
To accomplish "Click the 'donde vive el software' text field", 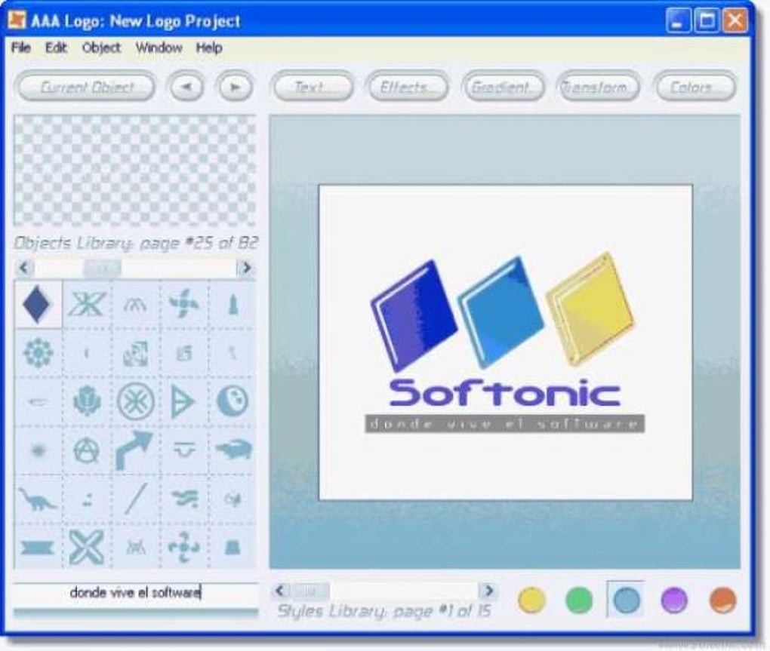I will (136, 593).
